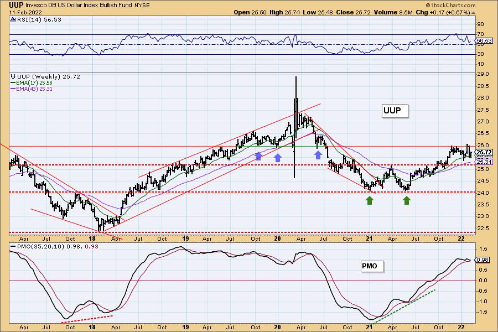Click the Close 25.72 value
The image size is (498, 332).
tap(353, 12)
